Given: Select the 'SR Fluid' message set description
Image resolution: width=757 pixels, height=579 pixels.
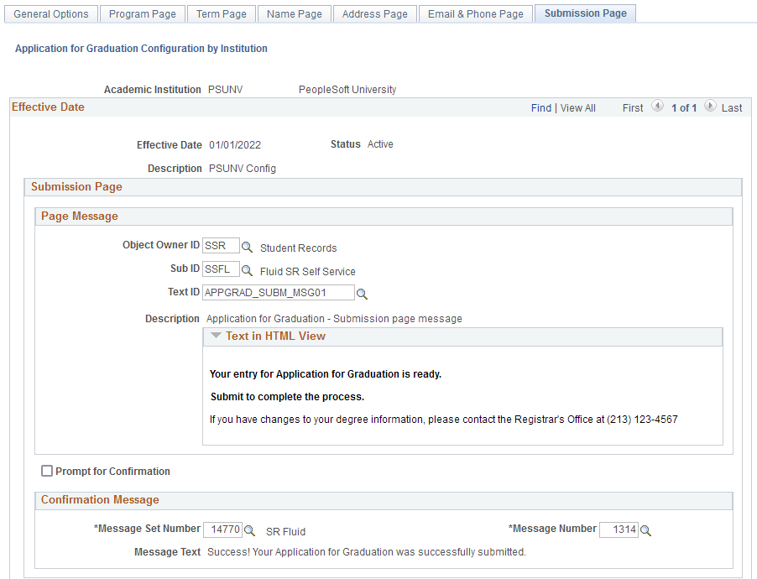Looking at the screenshot, I should [x=285, y=532].
